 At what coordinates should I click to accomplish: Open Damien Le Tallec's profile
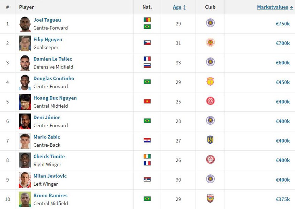coord(52,59)
